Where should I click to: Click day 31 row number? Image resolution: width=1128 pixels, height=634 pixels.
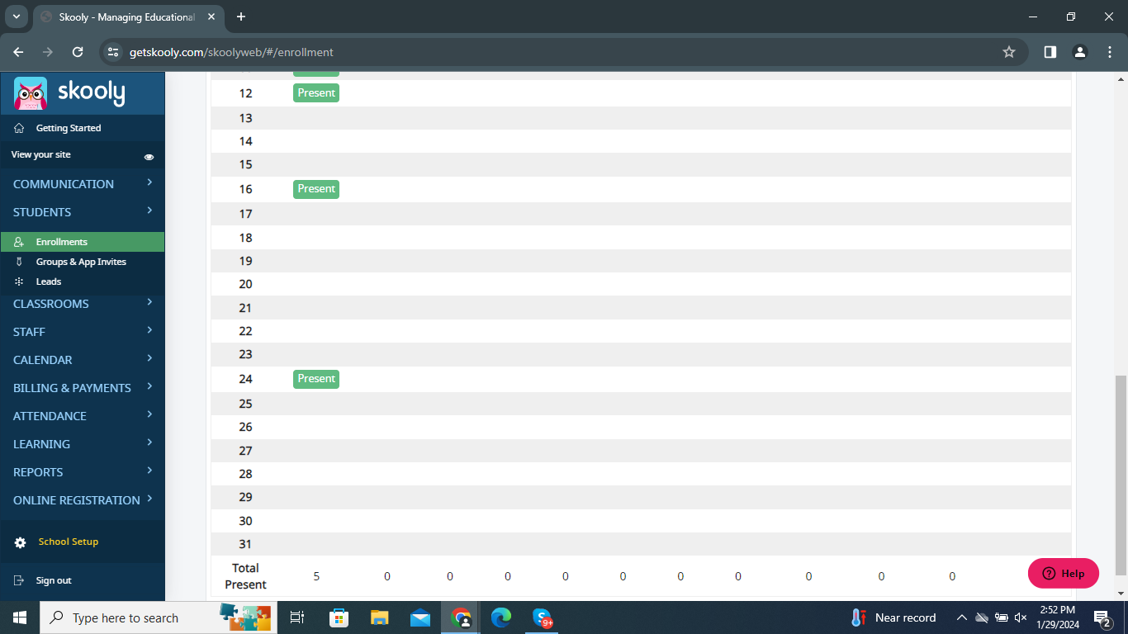coord(245,544)
